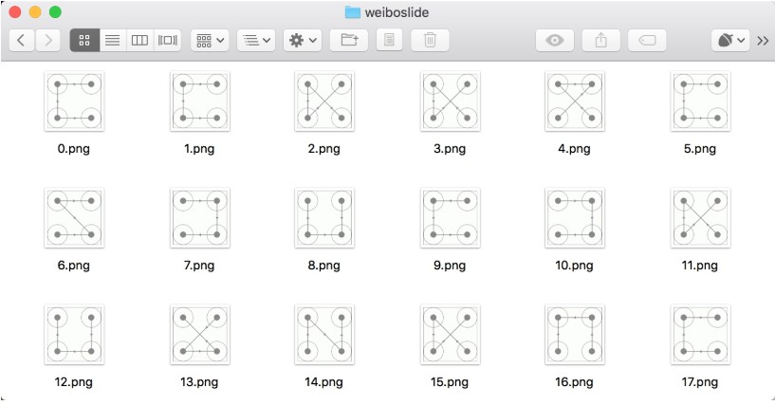775x405 pixels.
Task: Switch to column view
Action: click(x=139, y=40)
